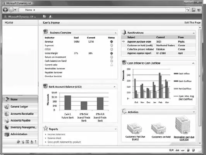Click the usr entry in status bar
Image resolution: width=206 pixels, height=155 pixels.
coord(183,150)
